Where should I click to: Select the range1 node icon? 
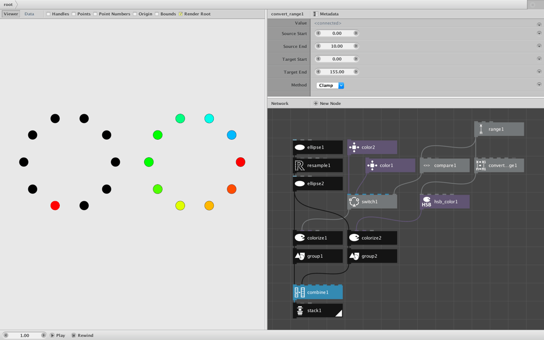481,129
